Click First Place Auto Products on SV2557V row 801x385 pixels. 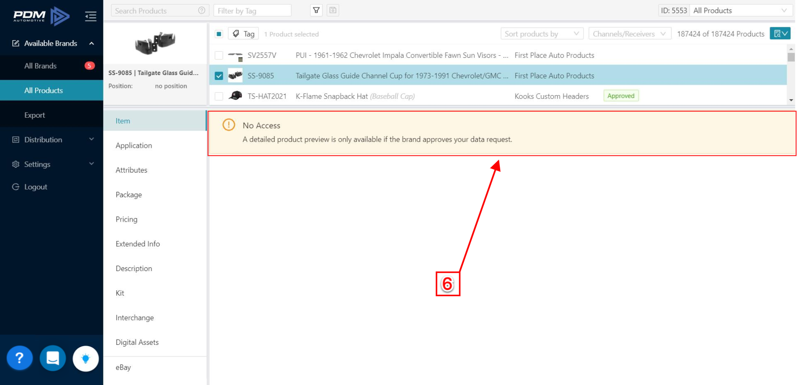[x=554, y=55]
